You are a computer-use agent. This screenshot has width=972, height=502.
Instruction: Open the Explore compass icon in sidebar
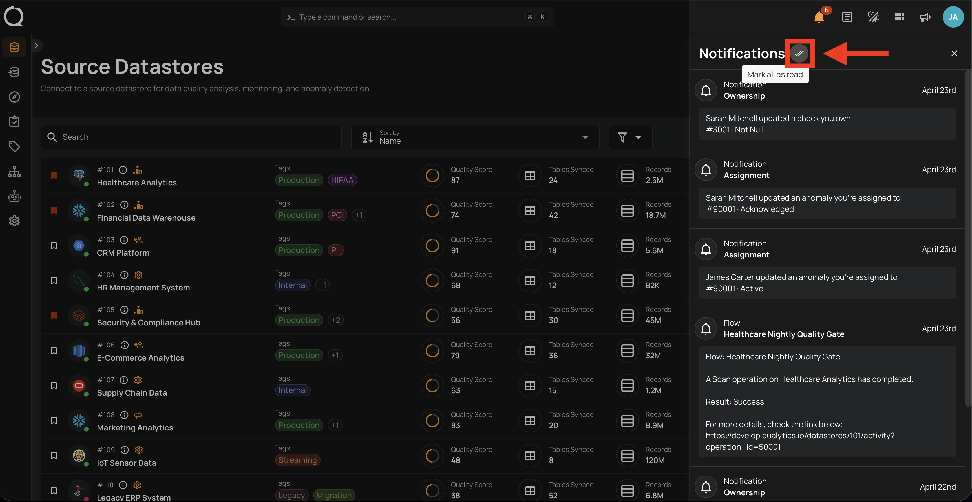point(14,97)
